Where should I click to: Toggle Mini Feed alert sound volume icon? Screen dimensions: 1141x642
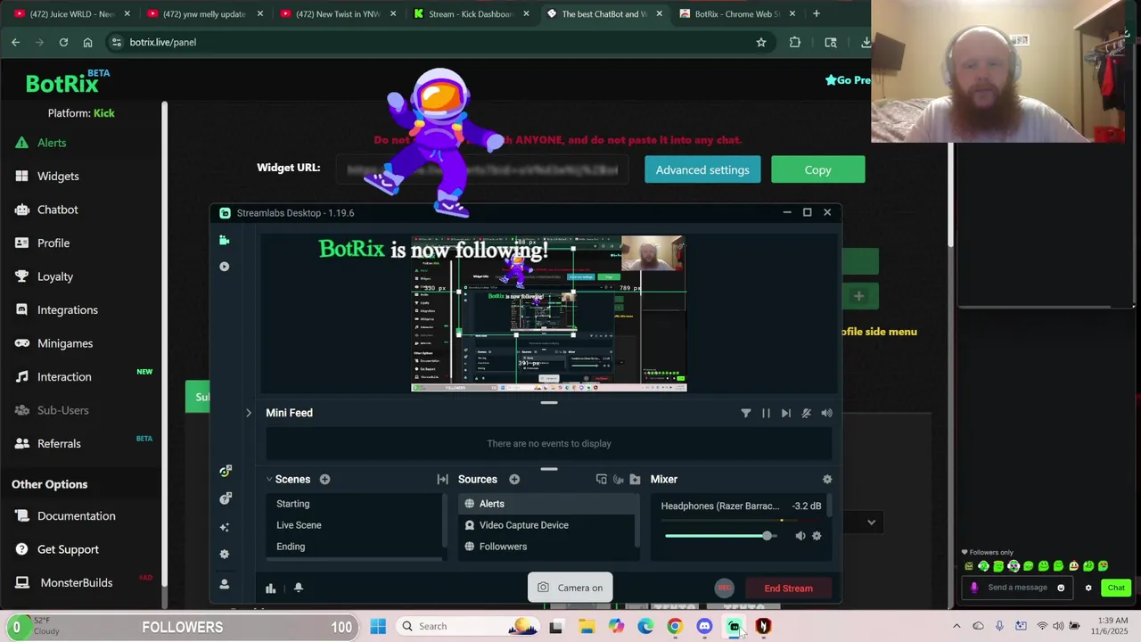[x=826, y=413]
